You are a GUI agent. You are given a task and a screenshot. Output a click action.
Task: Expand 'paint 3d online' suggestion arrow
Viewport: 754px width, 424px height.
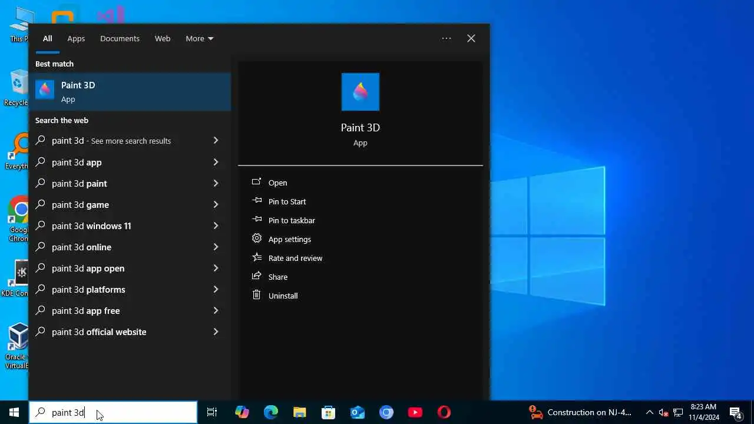[216, 247]
